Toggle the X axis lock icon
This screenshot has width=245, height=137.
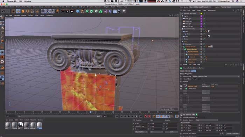click(x=43, y=11)
